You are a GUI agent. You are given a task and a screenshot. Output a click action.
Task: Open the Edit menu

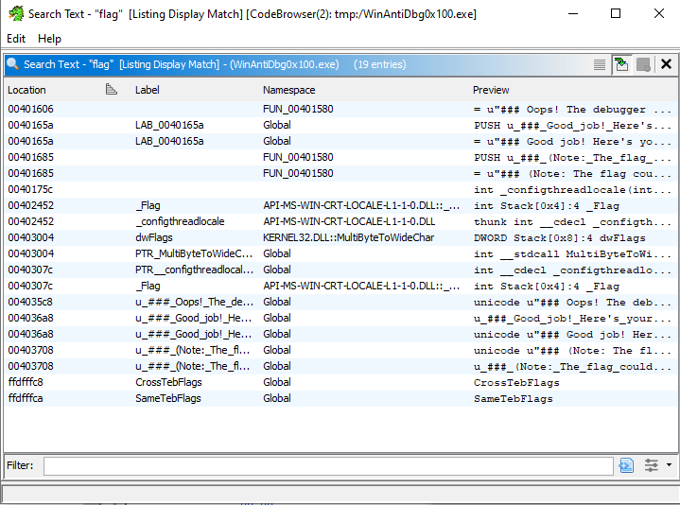click(16, 39)
